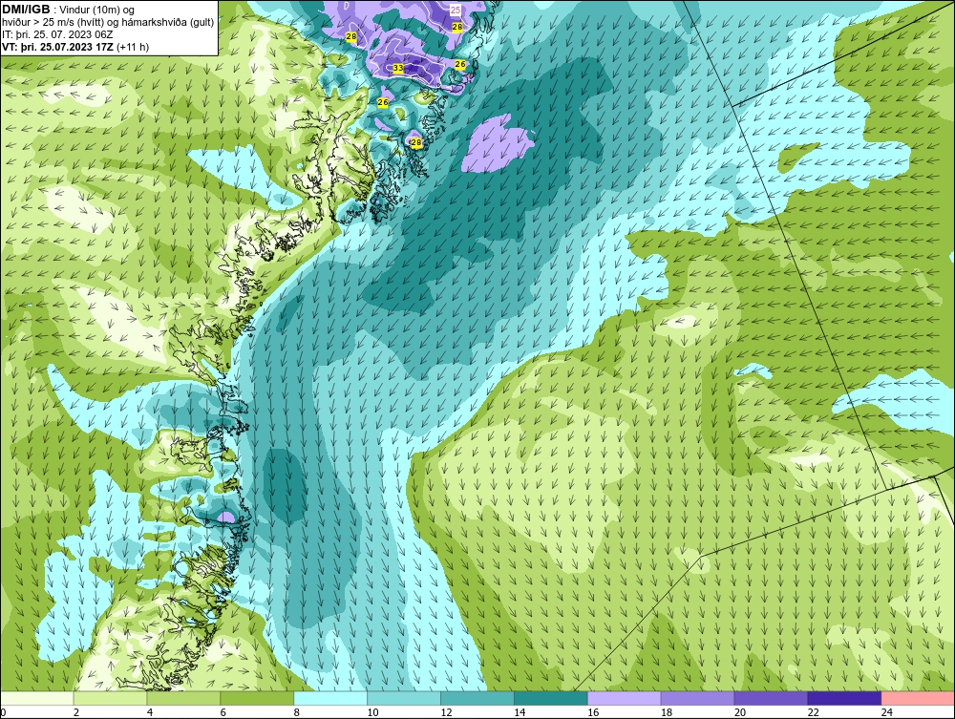Click the DMI/IGB title text

(26, 10)
